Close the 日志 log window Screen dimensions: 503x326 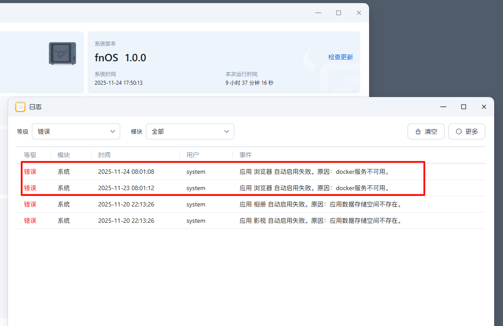coord(484,107)
